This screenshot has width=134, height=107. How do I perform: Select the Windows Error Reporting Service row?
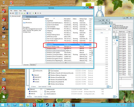tap(68, 60)
